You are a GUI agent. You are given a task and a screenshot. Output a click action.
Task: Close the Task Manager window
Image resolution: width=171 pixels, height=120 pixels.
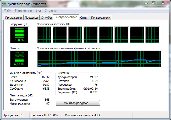click(163, 3)
